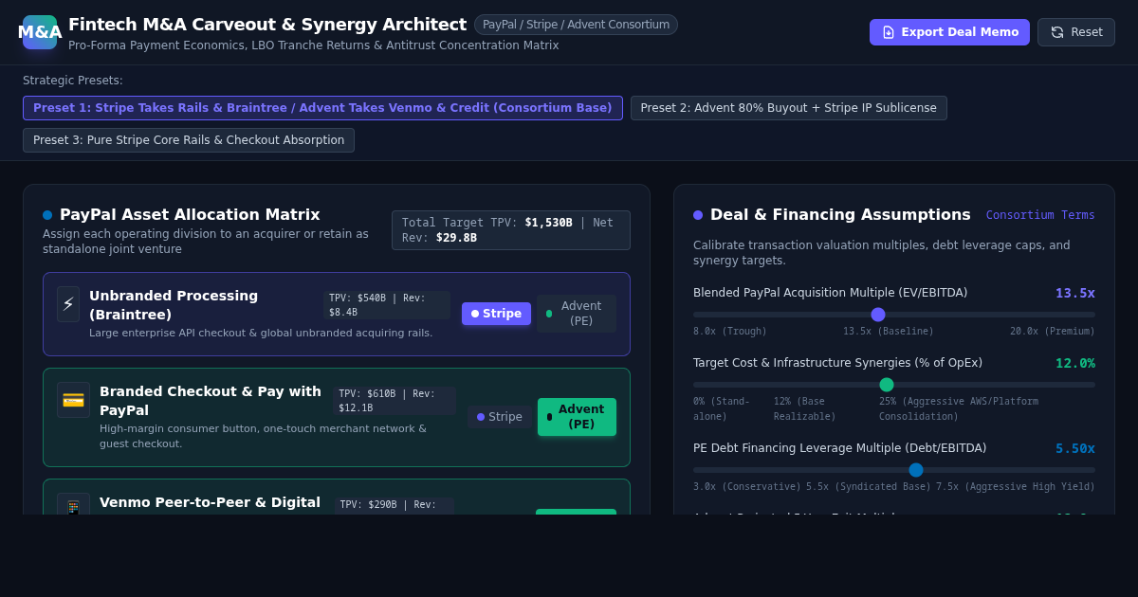Click the 8.0x (Trough) slider label

pyautogui.click(x=730, y=332)
